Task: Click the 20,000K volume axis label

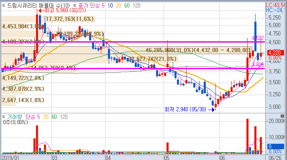Action: (x=277, y=121)
